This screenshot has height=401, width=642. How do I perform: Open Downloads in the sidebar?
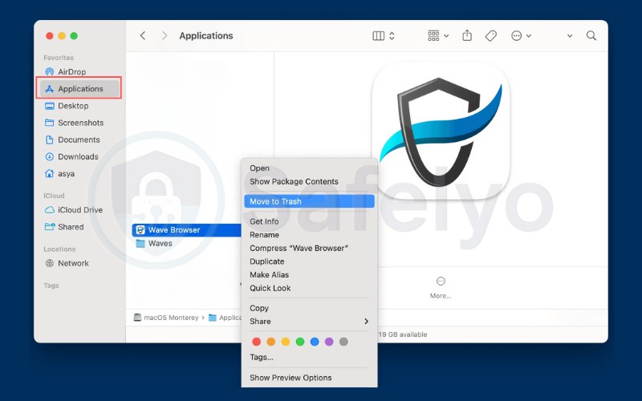click(x=79, y=156)
